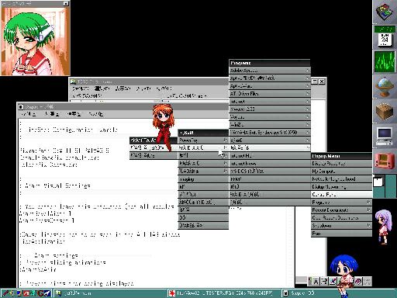This screenshot has height=298, width=397.
Task: Expand the Programs submenu arrow in the Popup Menu
Action: click(368, 202)
